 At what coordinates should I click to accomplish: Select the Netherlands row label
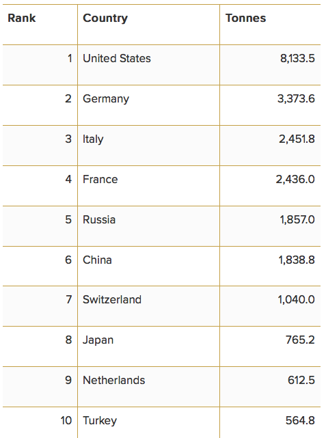(114, 380)
